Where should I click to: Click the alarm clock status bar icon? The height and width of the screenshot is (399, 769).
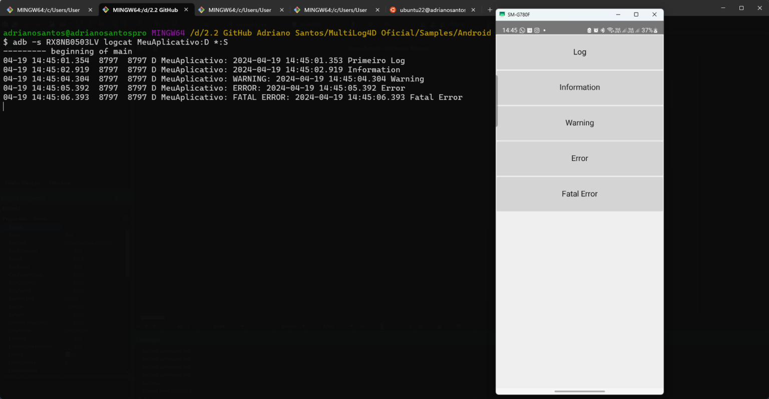596,30
